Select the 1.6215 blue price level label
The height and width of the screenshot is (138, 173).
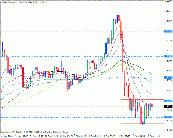click(x=168, y=117)
